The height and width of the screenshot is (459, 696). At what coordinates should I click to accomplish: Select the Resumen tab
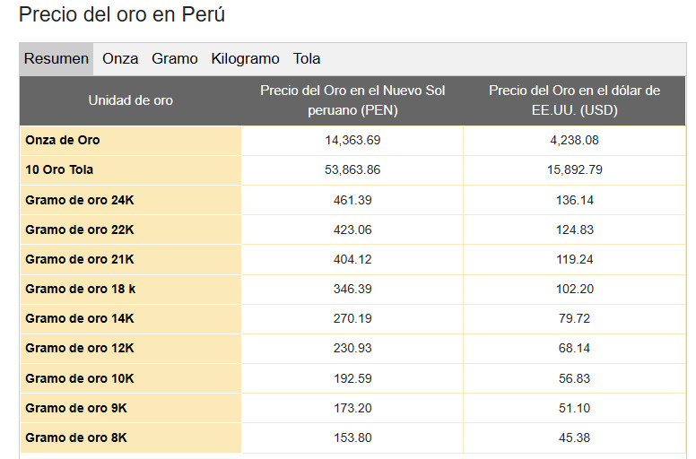(57, 59)
